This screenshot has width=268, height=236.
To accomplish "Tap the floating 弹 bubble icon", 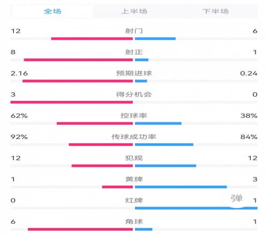I will (x=237, y=198).
